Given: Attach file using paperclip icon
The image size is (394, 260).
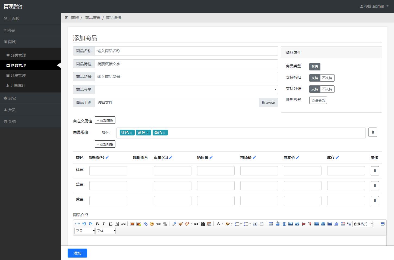Looking at the screenshot, I should [x=146, y=224].
